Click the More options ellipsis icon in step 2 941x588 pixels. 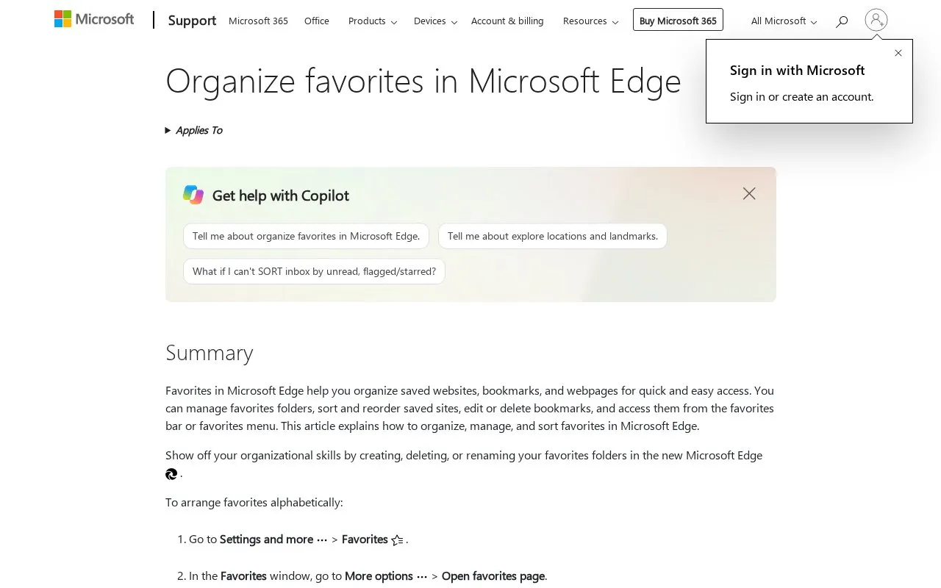(x=422, y=577)
